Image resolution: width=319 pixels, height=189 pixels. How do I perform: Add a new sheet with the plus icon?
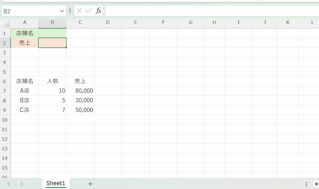[90, 184]
